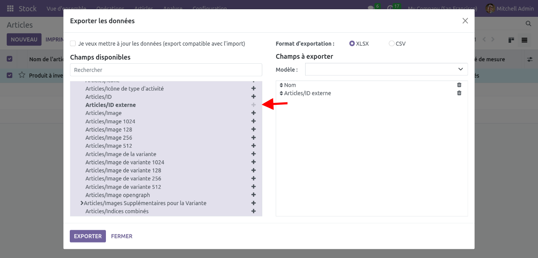Add Articles/Image de variante 256 field

[x=253, y=178]
